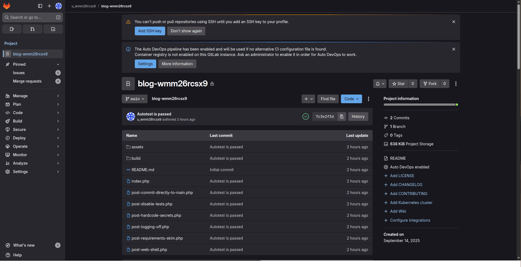The image size is (521, 267).
Task: Open the create new plus icon
Action: (x=49, y=6)
